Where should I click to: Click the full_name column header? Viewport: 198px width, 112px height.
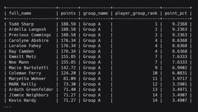(20, 13)
